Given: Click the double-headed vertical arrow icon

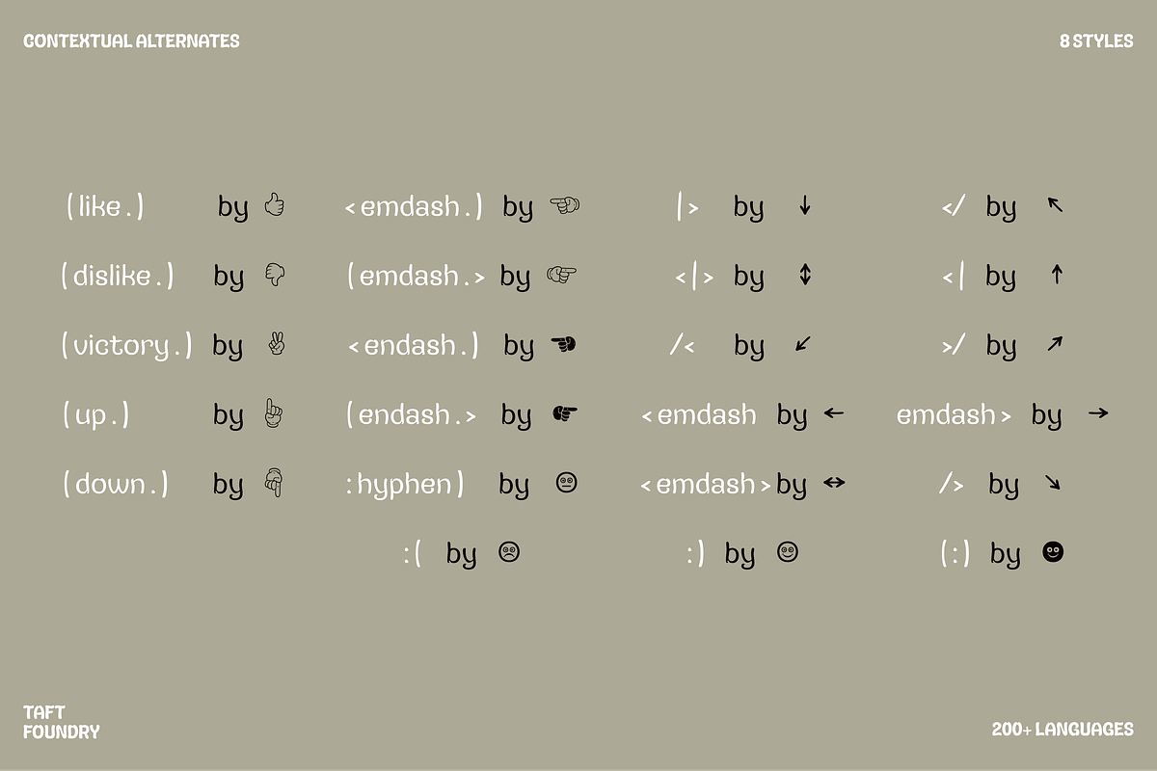Looking at the screenshot, I should [805, 275].
